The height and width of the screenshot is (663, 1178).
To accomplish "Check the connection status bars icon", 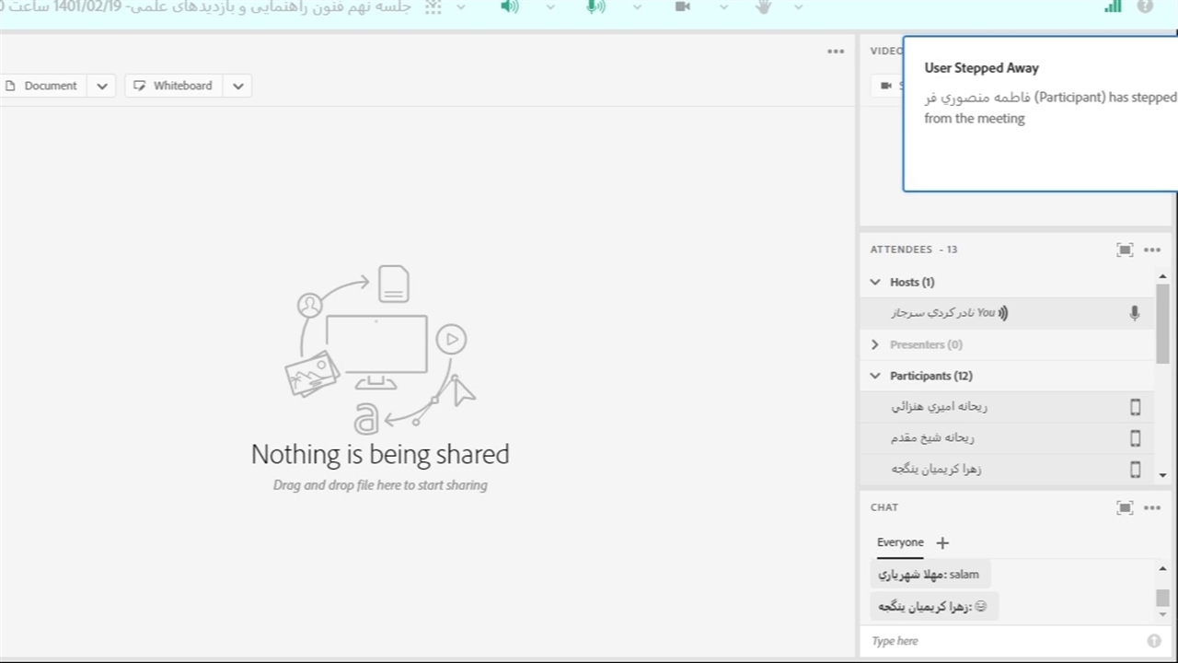I will pyautogui.click(x=1113, y=7).
